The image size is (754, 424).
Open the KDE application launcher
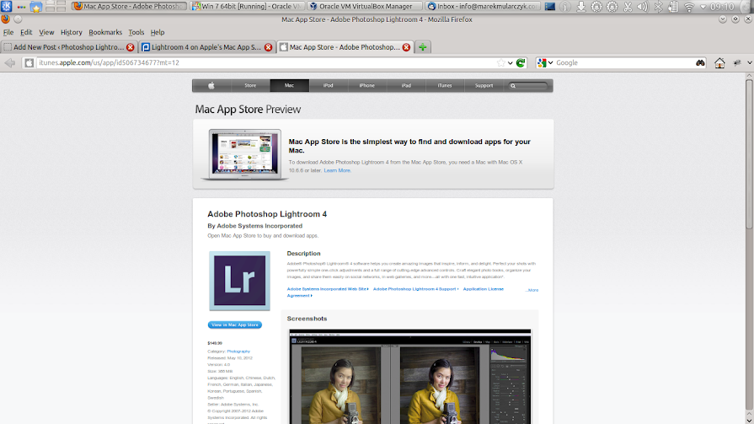click(6, 6)
